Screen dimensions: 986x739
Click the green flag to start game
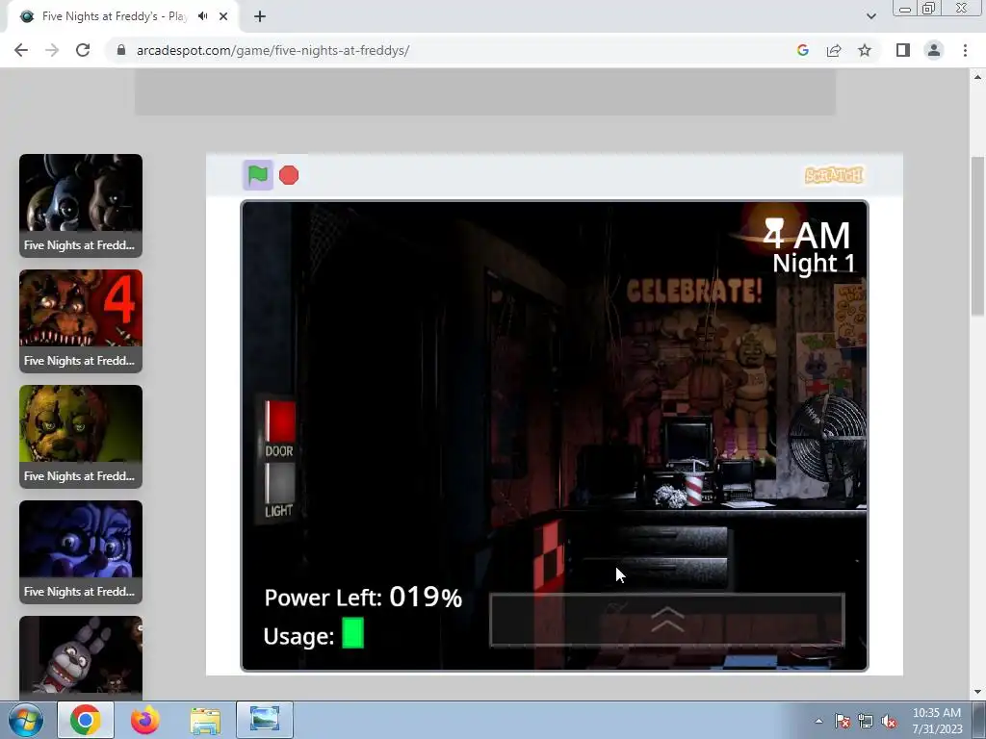[x=258, y=175]
